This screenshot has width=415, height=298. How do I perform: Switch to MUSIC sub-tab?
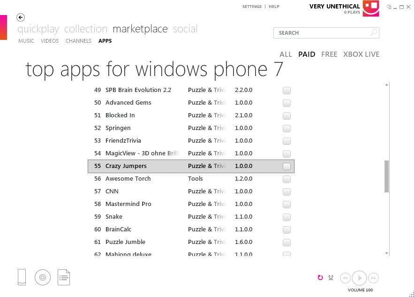[26, 41]
